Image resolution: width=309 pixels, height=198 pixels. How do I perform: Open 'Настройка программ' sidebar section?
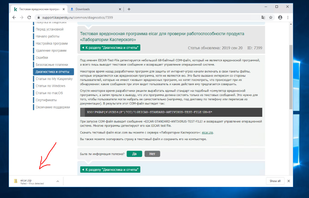[x=52, y=43]
